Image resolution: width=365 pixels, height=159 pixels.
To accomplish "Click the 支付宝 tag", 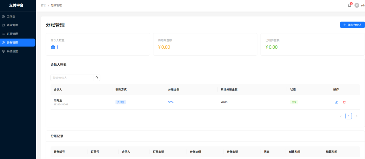I will tap(121, 102).
